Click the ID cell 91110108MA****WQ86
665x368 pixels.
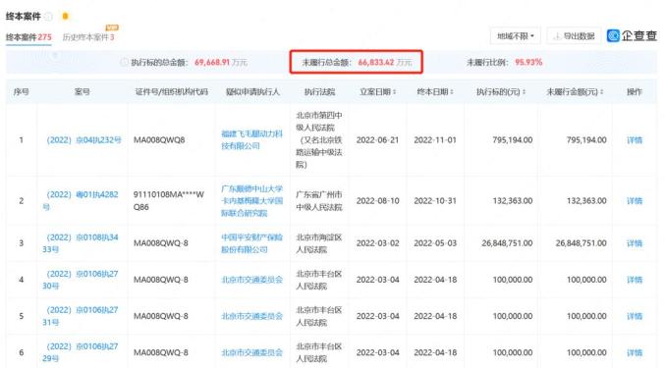[169, 201]
